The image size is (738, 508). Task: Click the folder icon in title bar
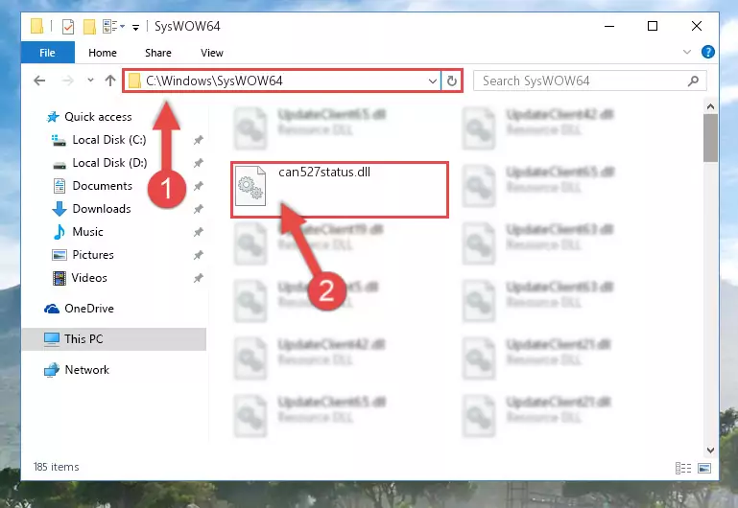pyautogui.click(x=36, y=26)
